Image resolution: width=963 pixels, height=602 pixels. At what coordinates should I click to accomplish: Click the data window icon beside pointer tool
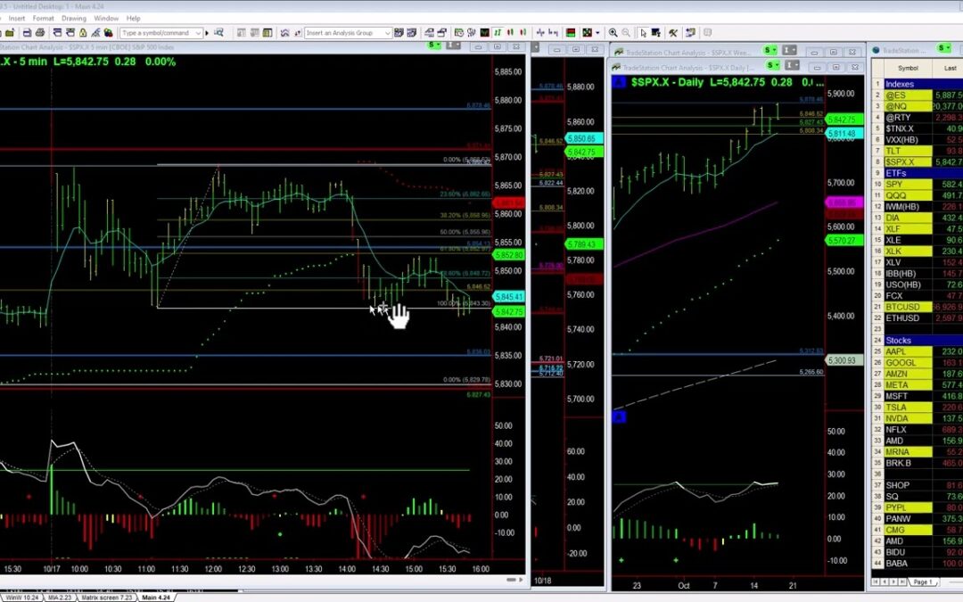[655, 33]
